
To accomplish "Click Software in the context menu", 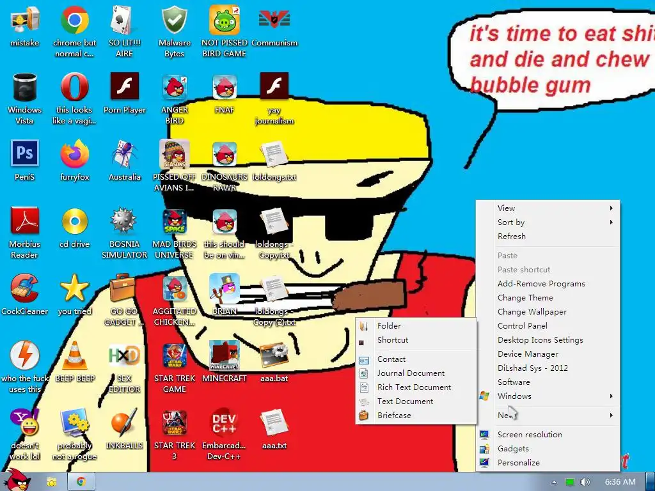I will [x=548, y=382].
